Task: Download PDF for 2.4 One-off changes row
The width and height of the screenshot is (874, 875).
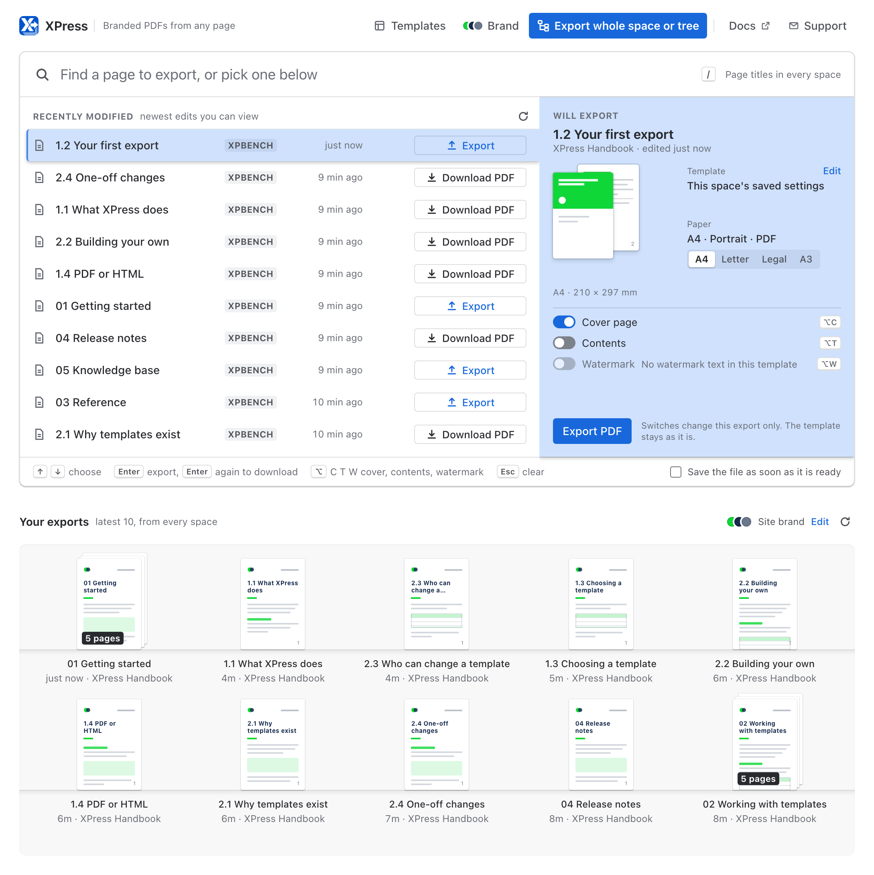Action: [470, 177]
